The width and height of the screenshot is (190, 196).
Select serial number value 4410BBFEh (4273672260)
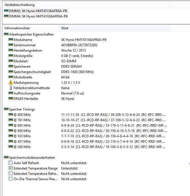(79, 45)
